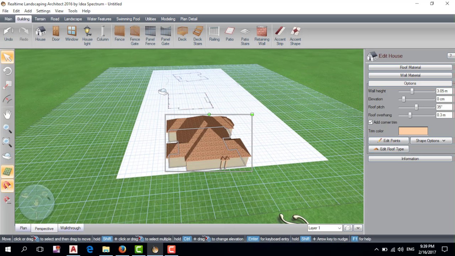Open the Tools menu
Screen dimensions: 455x256
click(x=73, y=11)
